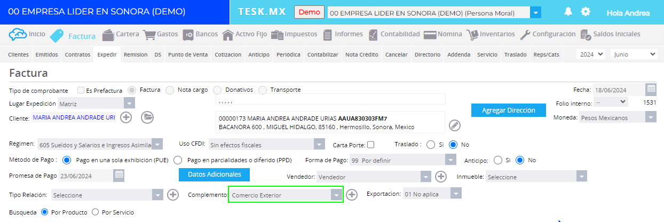Choose search Por Servicio radio
Viewport: 664px width, 222px height.
click(96, 212)
